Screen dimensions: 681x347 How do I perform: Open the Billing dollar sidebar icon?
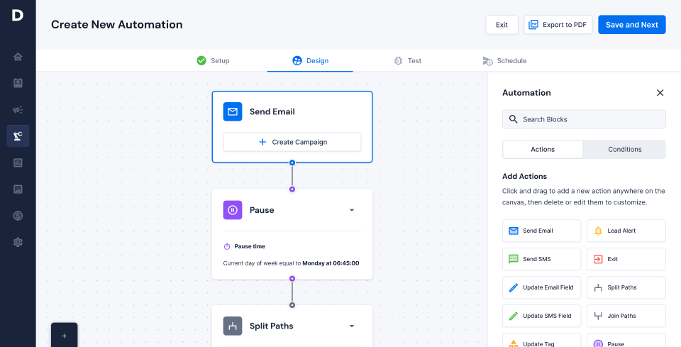tap(18, 216)
